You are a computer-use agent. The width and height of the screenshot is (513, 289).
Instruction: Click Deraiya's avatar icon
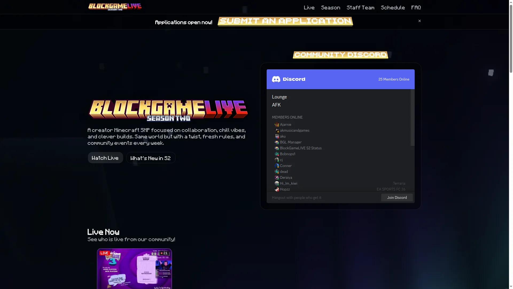(x=277, y=177)
